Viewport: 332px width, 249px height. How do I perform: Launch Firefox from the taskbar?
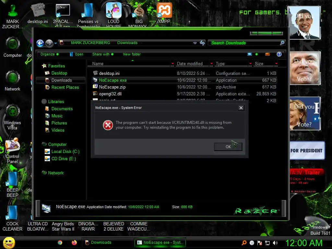74,243
